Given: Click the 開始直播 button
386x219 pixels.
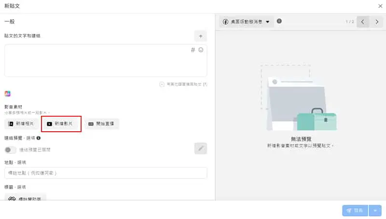Looking at the screenshot, I should click(101, 124).
